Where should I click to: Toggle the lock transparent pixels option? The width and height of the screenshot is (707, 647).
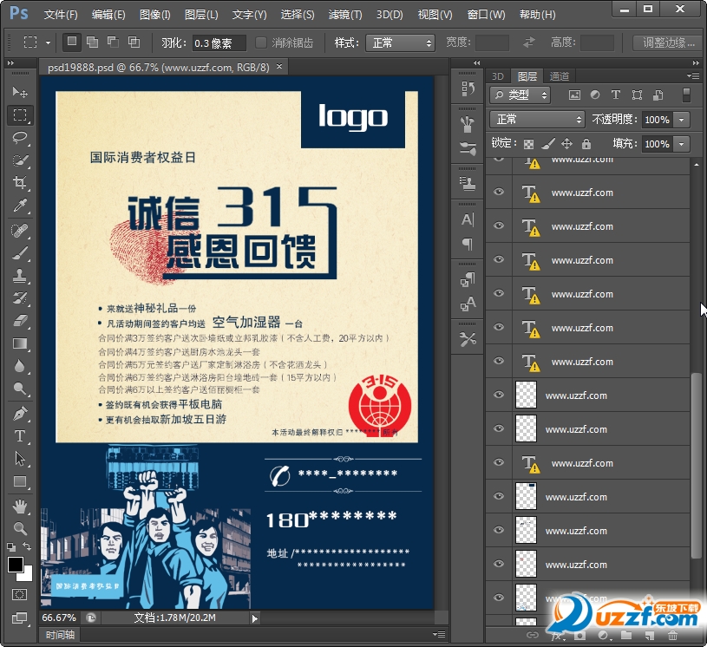click(x=529, y=144)
